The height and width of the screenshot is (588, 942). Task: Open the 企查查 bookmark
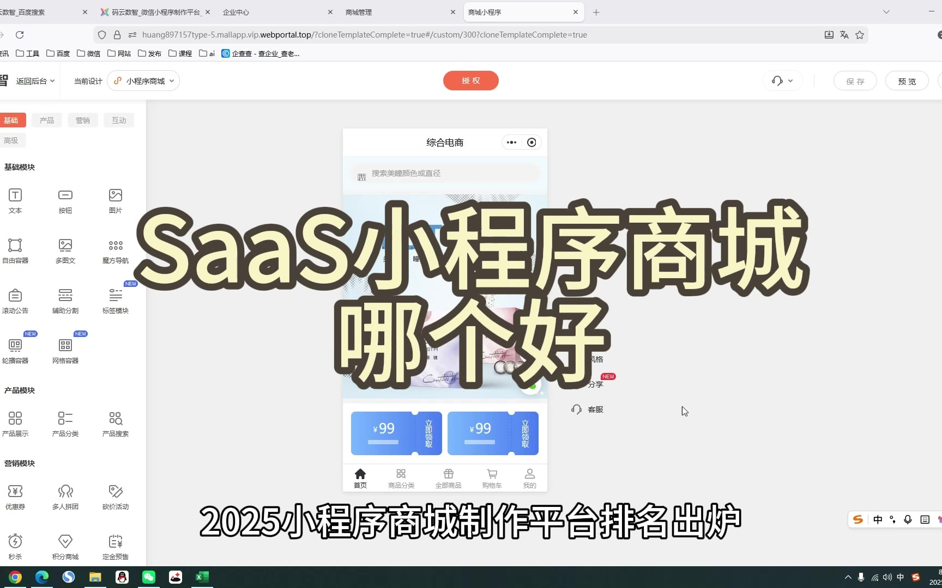click(x=261, y=53)
